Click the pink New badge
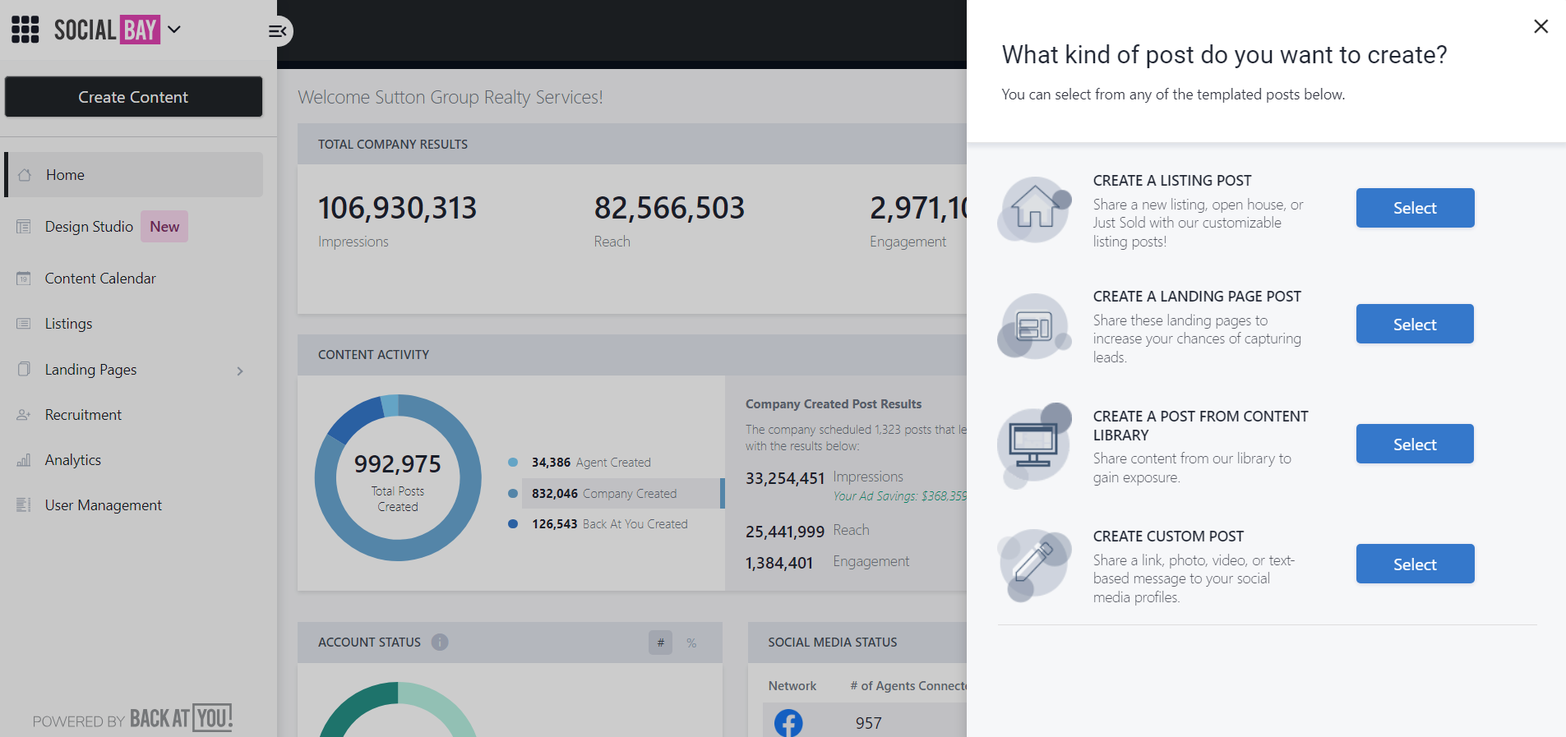Screen dimensions: 1566x737 [164, 227]
